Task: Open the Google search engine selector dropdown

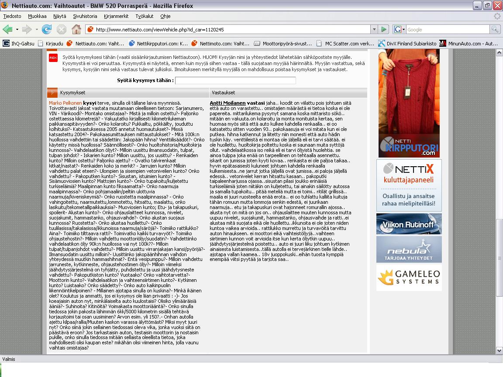Action: pos(400,29)
